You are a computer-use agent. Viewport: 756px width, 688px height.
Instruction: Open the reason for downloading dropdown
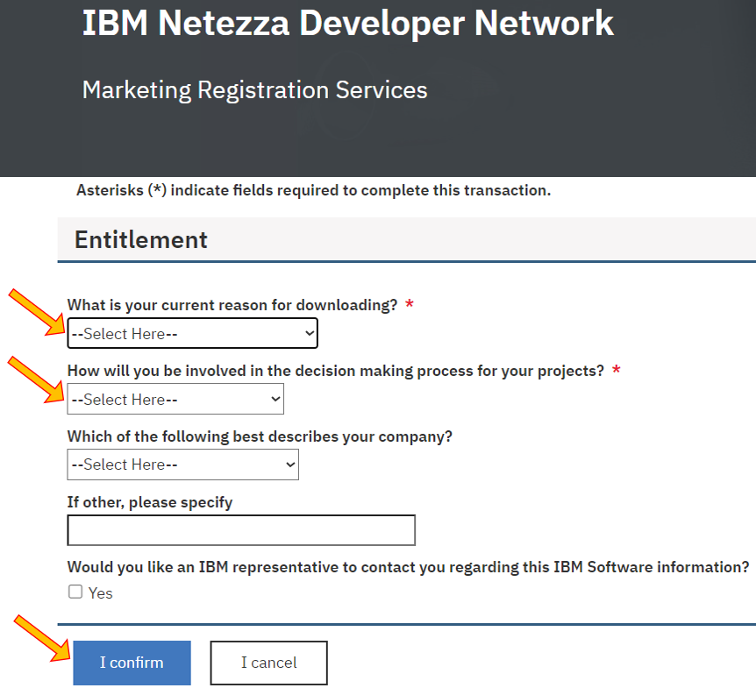[x=191, y=333]
